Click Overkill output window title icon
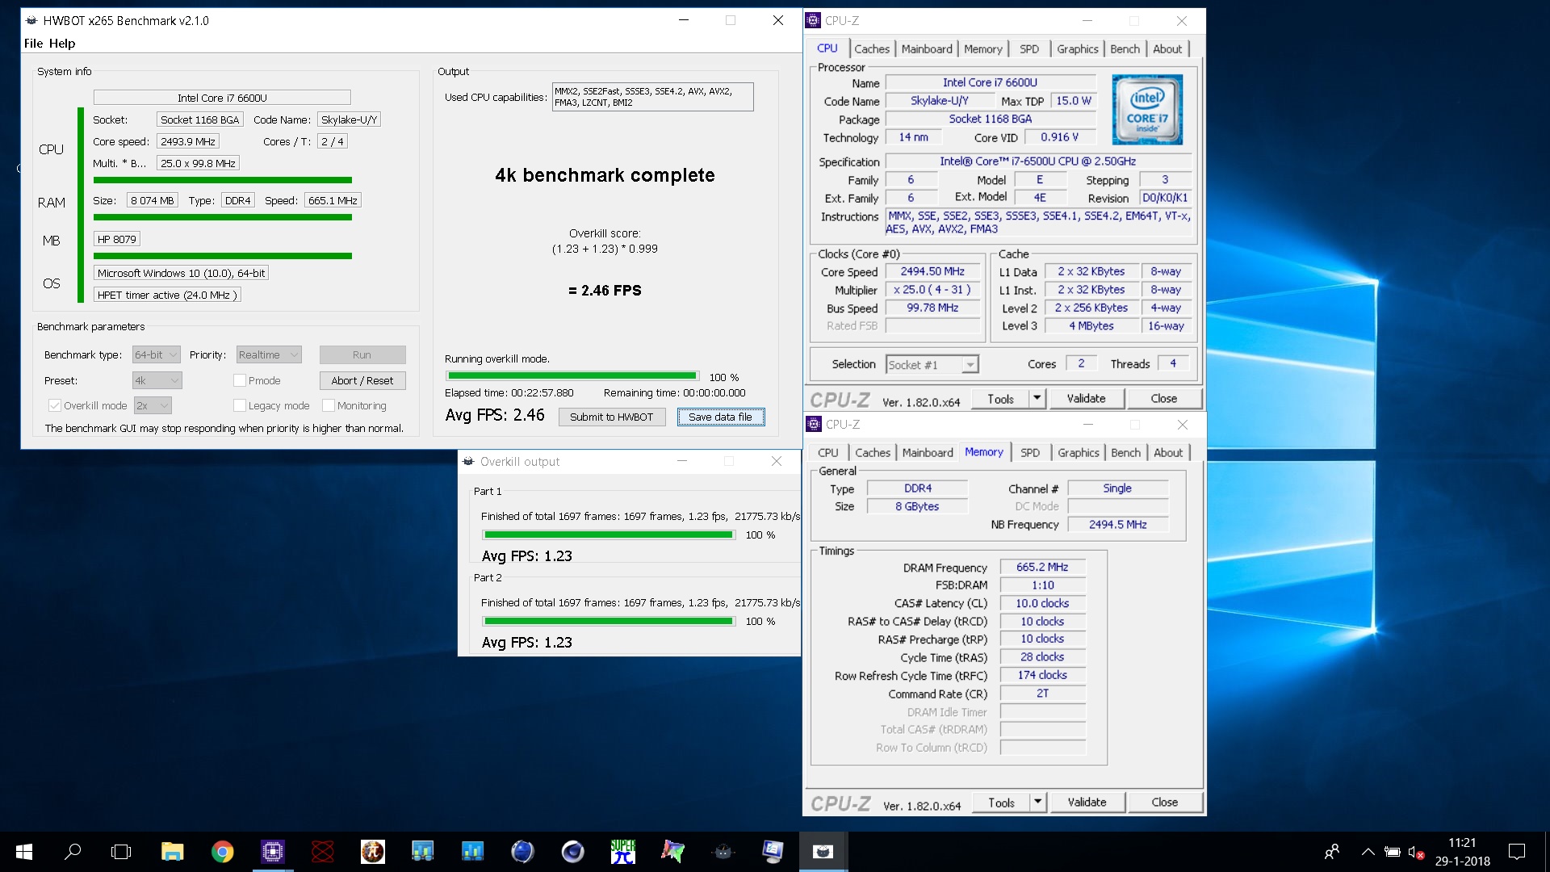 pos(468,462)
